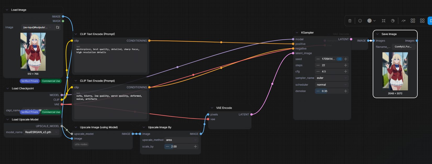Open scheduler dropdown showing normal
Image resolution: width=432 pixels, height=164 pixels.
332,85
